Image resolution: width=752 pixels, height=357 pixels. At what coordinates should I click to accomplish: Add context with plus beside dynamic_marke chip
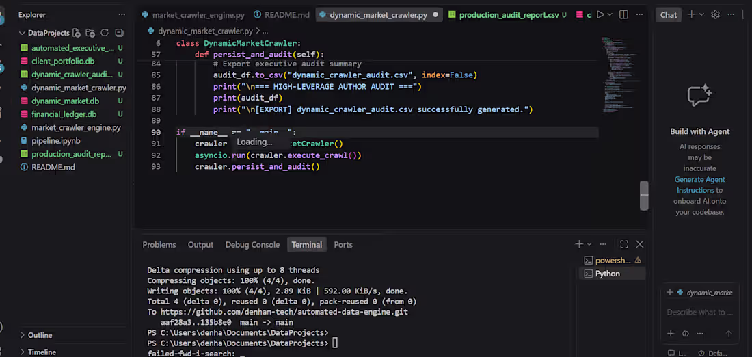(x=670, y=292)
